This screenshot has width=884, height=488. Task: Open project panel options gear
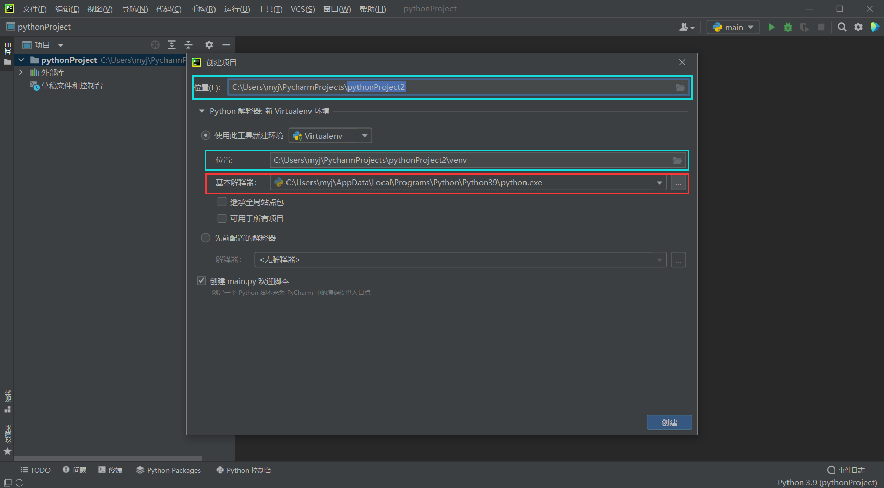point(209,45)
